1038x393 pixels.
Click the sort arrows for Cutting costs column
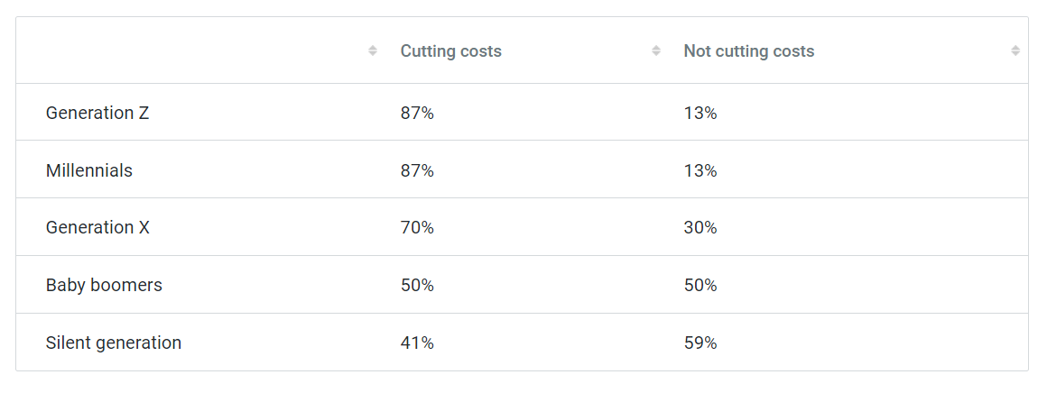click(656, 51)
